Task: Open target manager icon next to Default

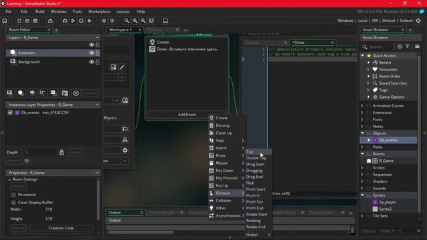Action: point(418,21)
